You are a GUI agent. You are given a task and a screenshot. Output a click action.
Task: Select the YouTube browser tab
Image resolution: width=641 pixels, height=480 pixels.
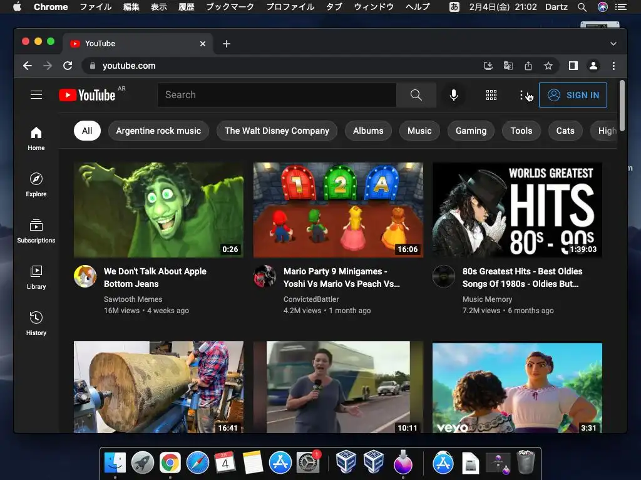[x=137, y=44]
